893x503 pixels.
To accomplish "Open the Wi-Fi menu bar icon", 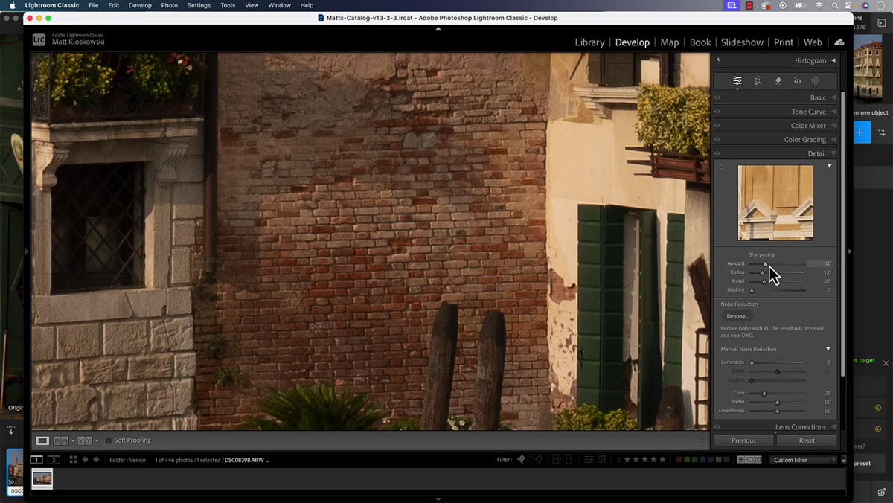I will tap(819, 5).
